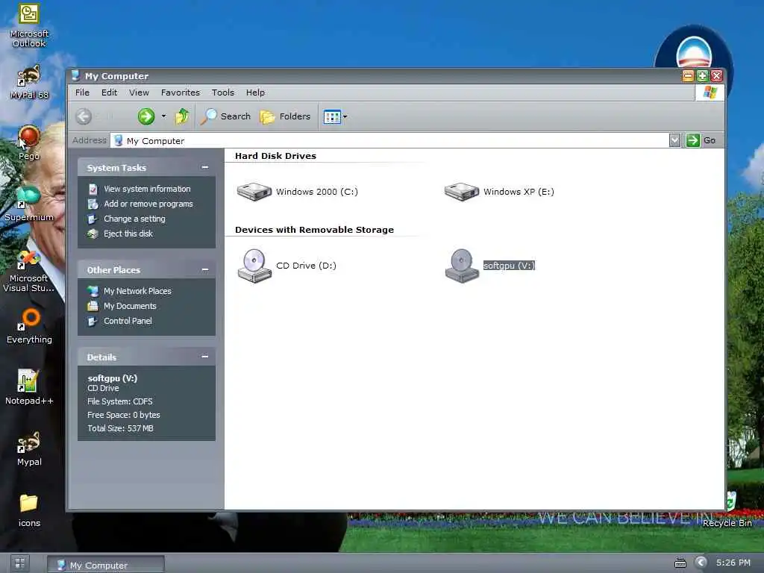Click the 5:26 PM clock
Screen dimensions: 764x573
tap(733, 563)
